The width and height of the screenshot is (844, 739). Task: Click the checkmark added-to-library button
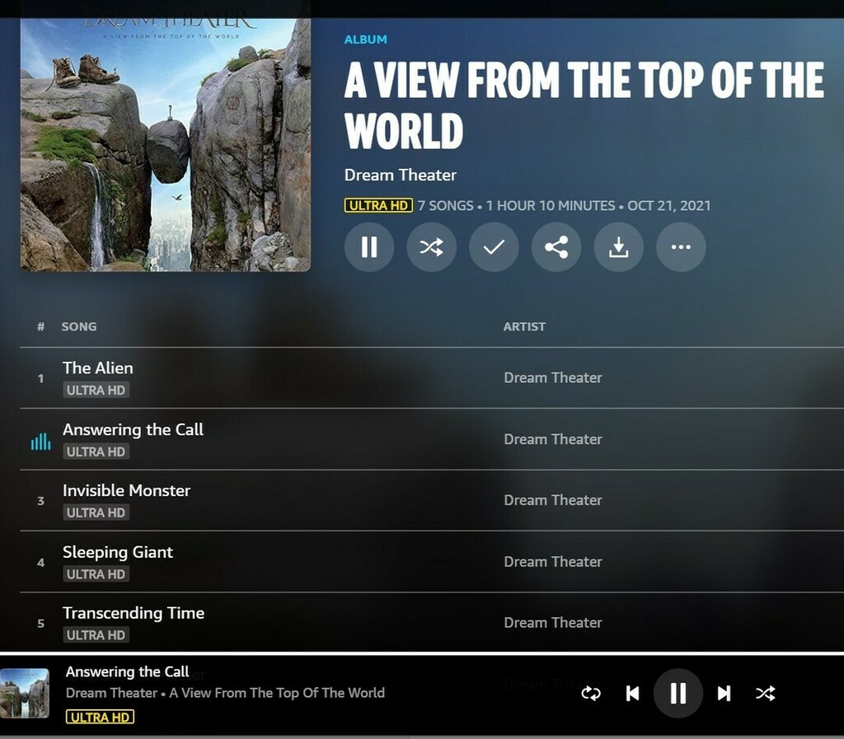tap(495, 247)
